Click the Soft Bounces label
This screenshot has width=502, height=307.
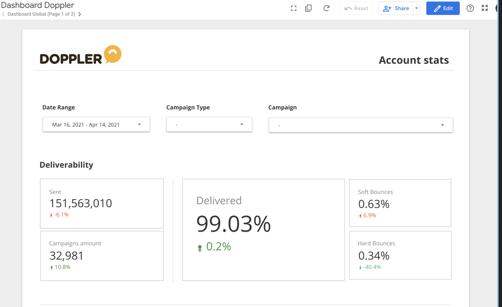pos(375,192)
